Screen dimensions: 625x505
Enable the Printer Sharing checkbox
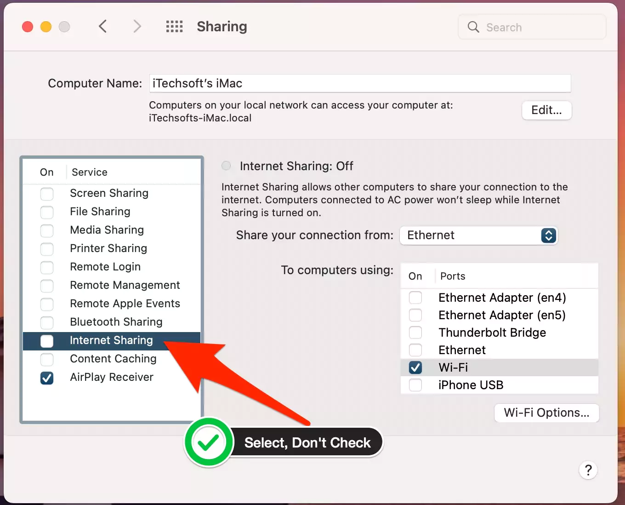pos(47,249)
